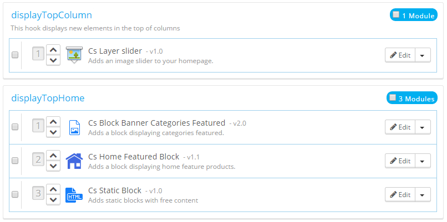Viewport: 447px width, 222px height.
Task: Open the displayTopHome hook link
Action: click(x=48, y=99)
